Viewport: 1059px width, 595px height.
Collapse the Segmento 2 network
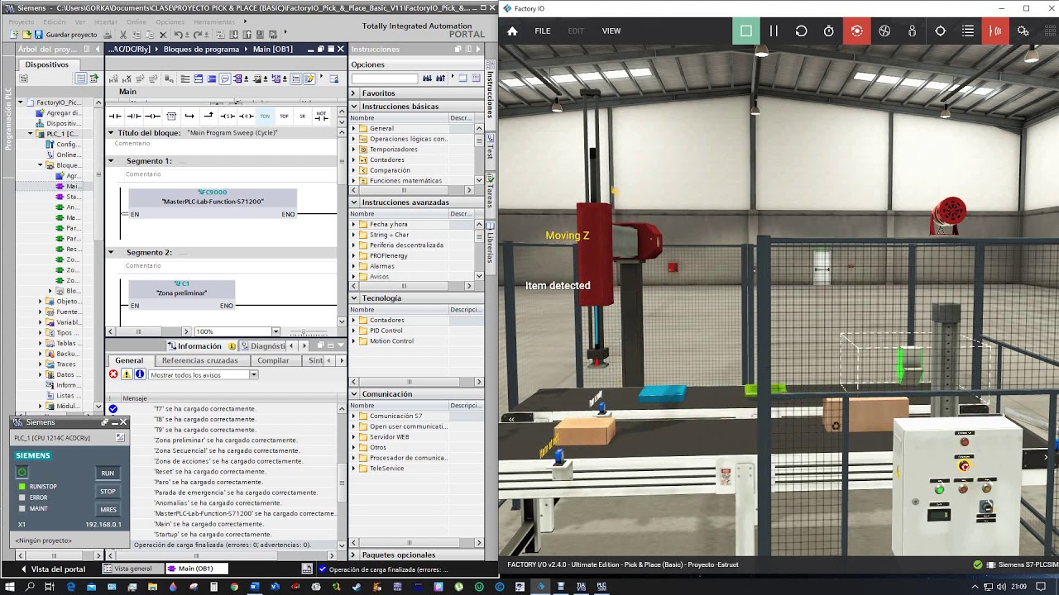click(112, 252)
